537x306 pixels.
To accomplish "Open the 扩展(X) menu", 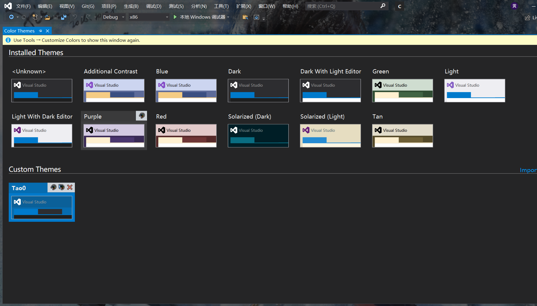I will coord(244,6).
